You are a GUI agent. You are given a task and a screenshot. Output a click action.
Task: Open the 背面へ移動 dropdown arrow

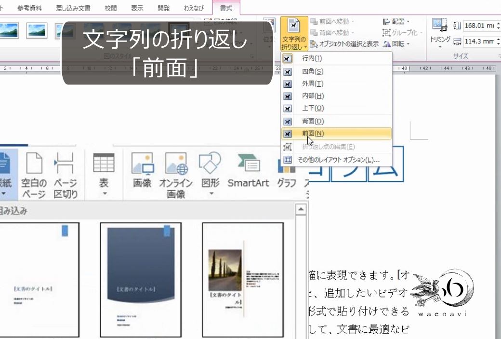click(x=353, y=32)
